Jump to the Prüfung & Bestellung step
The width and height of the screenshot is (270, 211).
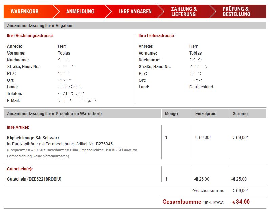tap(236, 12)
